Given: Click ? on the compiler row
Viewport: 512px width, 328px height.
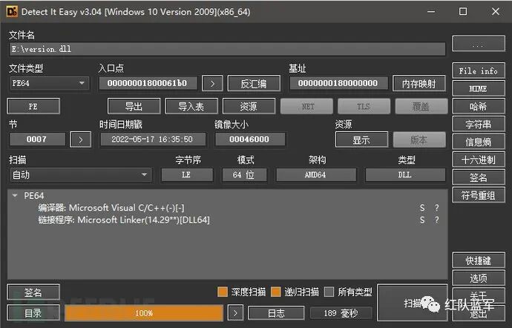Looking at the screenshot, I should coord(437,208).
